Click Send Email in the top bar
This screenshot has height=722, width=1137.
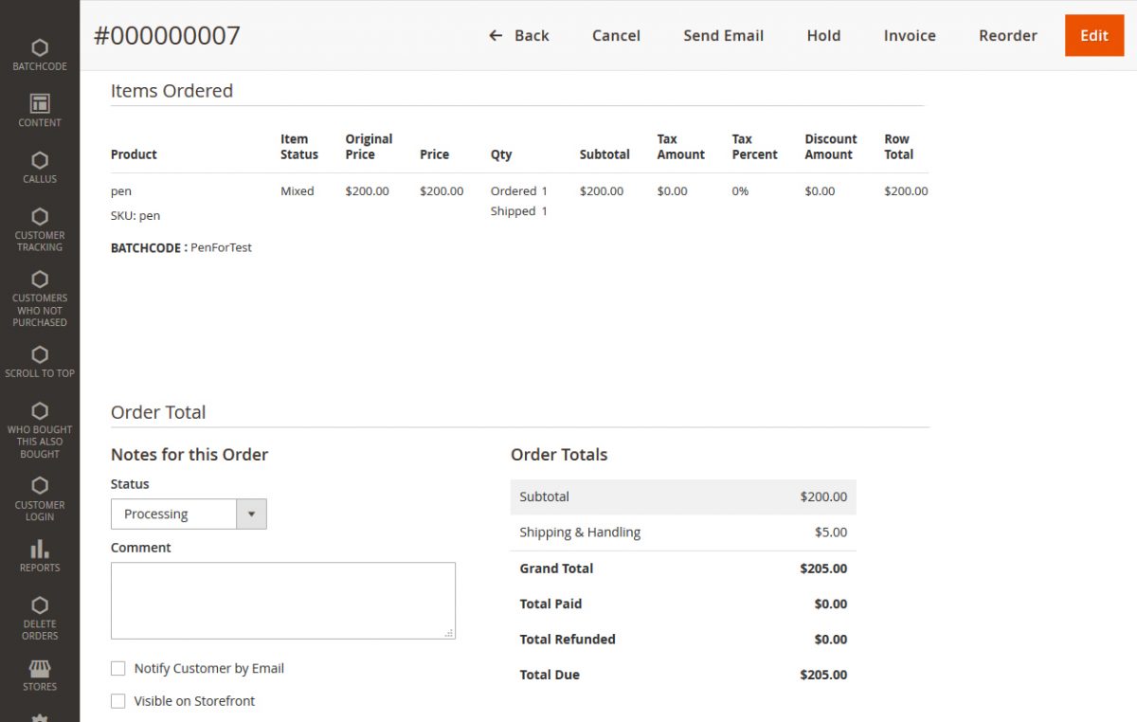pyautogui.click(x=723, y=35)
